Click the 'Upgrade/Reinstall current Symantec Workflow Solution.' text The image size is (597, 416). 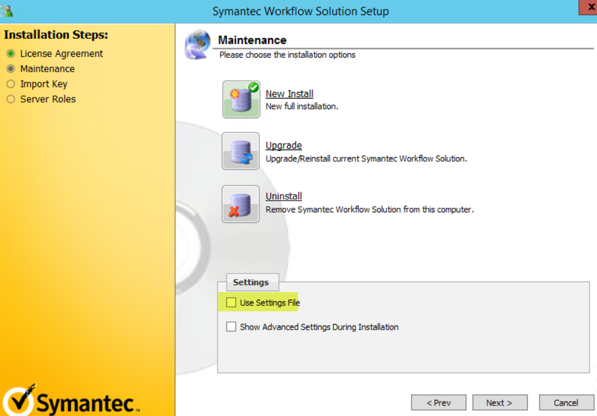pyautogui.click(x=366, y=159)
